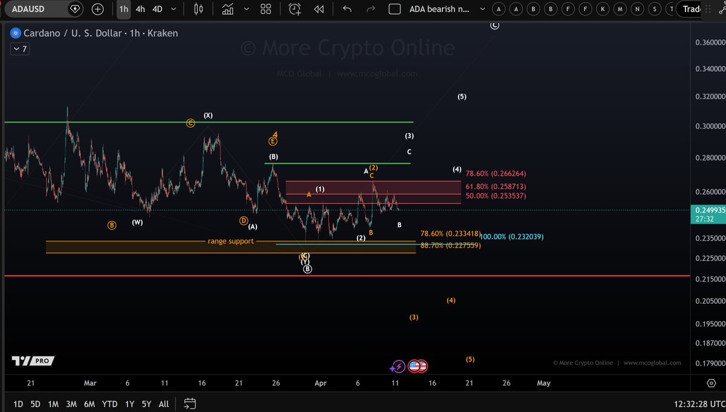Image resolution: width=726 pixels, height=412 pixels.
Task: Start bar Replay mode
Action: (319, 9)
